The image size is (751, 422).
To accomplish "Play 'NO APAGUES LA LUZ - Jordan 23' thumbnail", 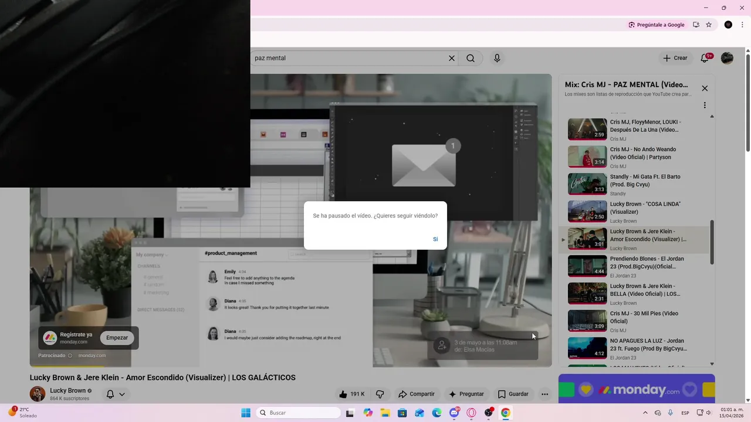I will tap(587, 348).
